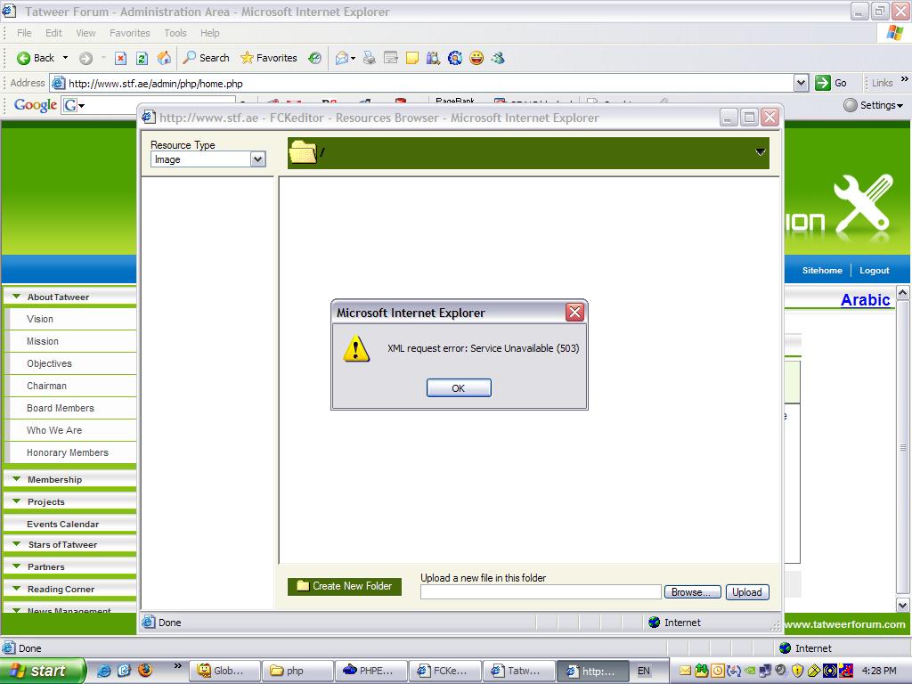Open the Google toolbar Settings dropdown
Viewport: 912px width, 684px height.
click(875, 105)
